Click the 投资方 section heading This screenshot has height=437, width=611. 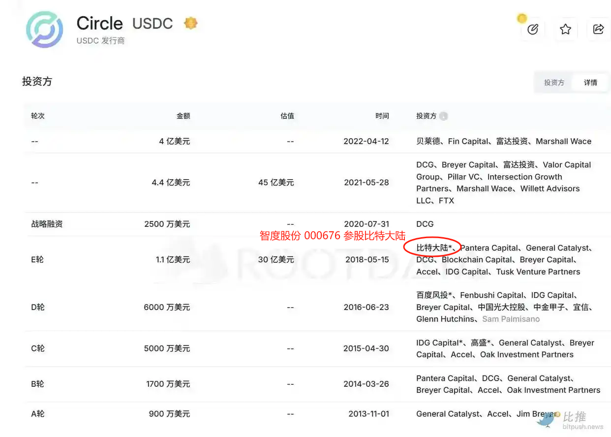pos(37,82)
